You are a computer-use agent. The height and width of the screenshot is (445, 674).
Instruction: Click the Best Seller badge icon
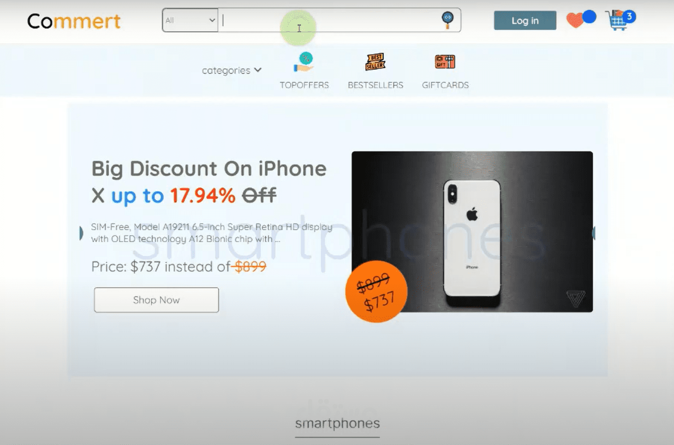click(x=375, y=62)
